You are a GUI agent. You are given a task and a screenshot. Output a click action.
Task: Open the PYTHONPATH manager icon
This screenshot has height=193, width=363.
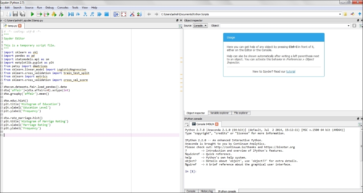click(139, 14)
